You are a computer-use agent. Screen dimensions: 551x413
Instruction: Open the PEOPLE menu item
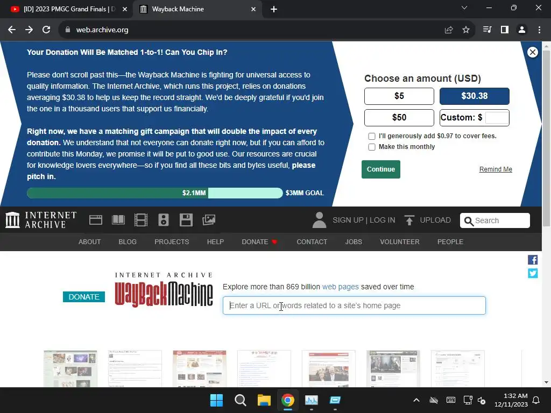(x=450, y=242)
